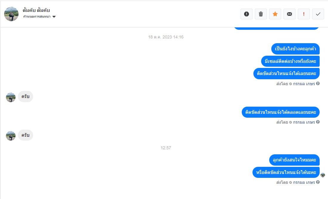Click help icon below หรือติดขัดส่วนไหนแจ้งได้นะคะ message
Screen dimensions: 328x199
318,182
